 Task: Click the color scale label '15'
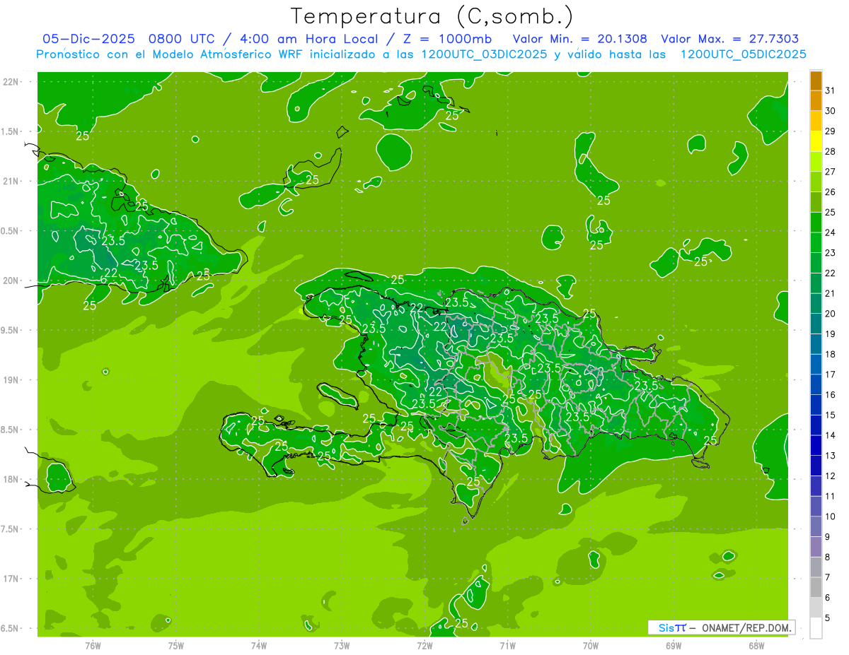click(x=831, y=415)
